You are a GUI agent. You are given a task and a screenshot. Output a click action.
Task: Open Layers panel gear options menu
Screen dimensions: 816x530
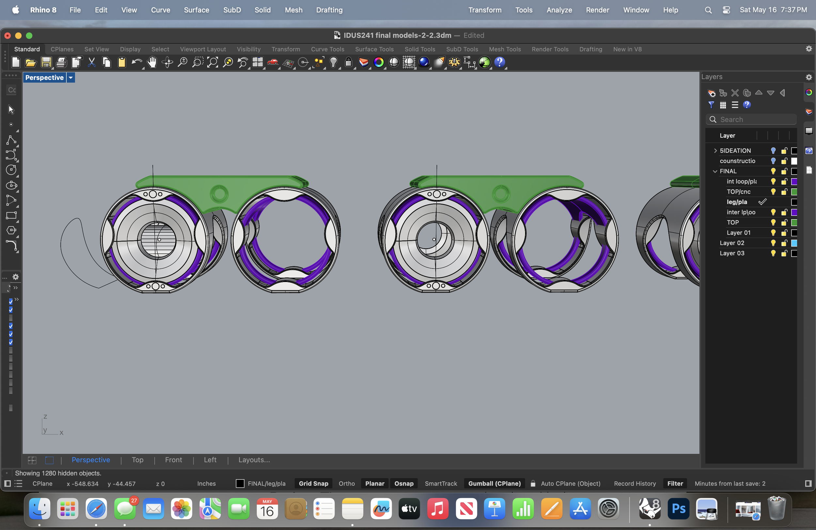coord(808,77)
